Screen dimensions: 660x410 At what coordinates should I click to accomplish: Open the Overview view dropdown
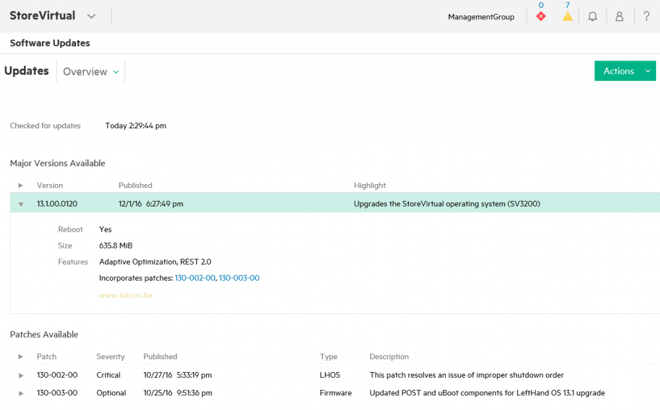pyautogui.click(x=90, y=71)
